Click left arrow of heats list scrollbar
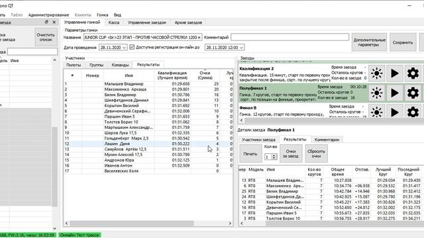Image resolution: width=424 pixels, height=238 pixels. tap(241, 120)
